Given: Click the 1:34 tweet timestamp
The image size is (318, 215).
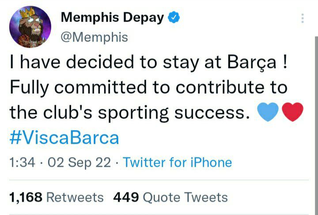Looking at the screenshot, I should click(22, 162).
